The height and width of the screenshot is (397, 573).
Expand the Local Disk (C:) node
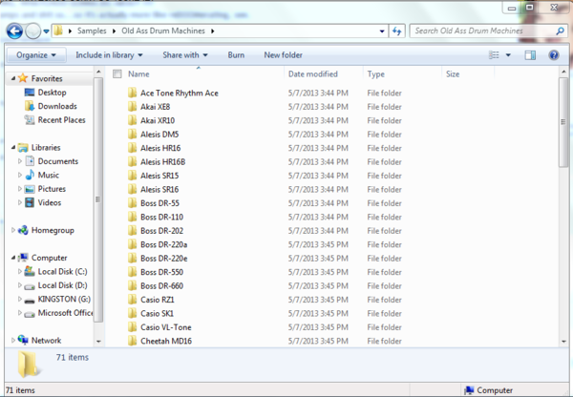coord(20,272)
